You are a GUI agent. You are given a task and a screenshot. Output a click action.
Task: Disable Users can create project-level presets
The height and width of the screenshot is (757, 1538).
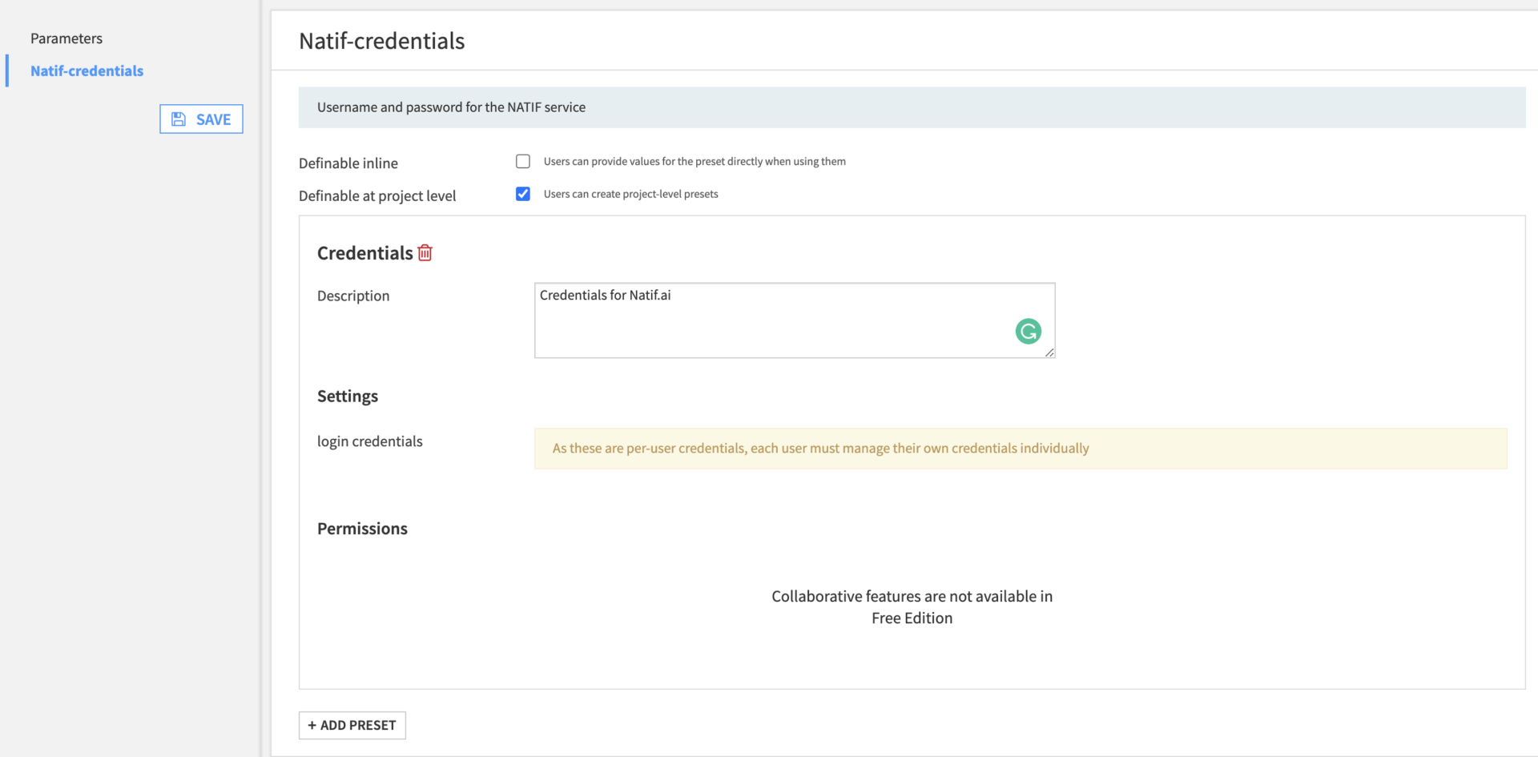click(522, 194)
